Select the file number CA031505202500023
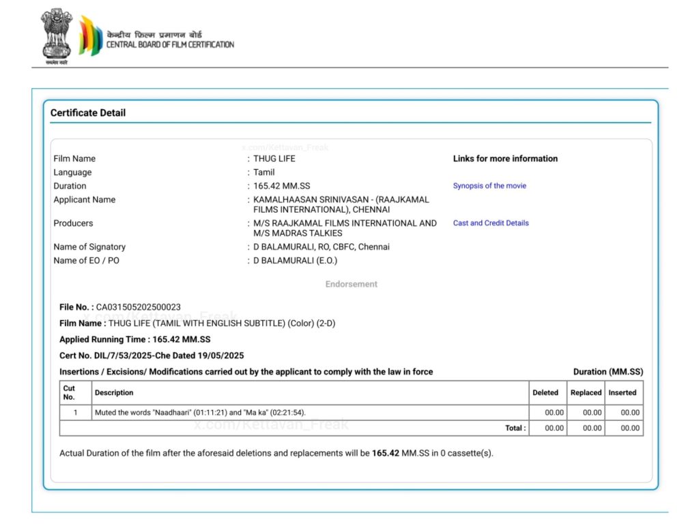Image resolution: width=699 pixels, height=524 pixels. (138, 307)
